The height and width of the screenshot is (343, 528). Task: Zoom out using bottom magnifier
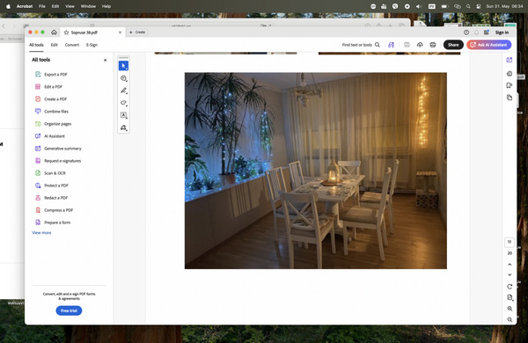pos(510,319)
